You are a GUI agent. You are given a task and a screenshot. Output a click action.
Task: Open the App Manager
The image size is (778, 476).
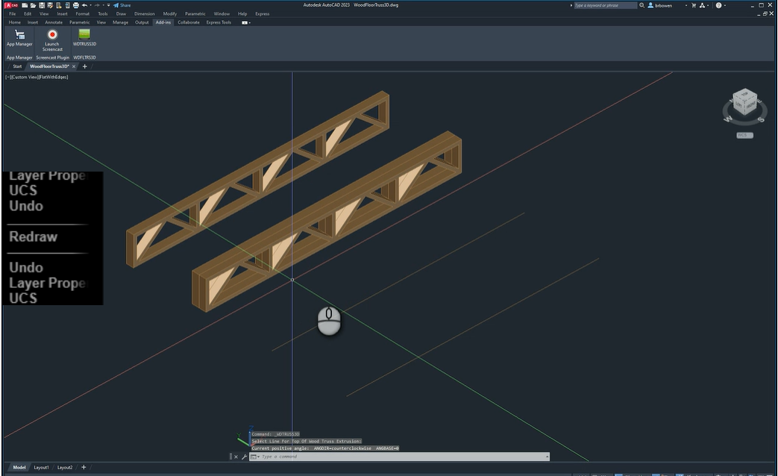(x=19, y=36)
